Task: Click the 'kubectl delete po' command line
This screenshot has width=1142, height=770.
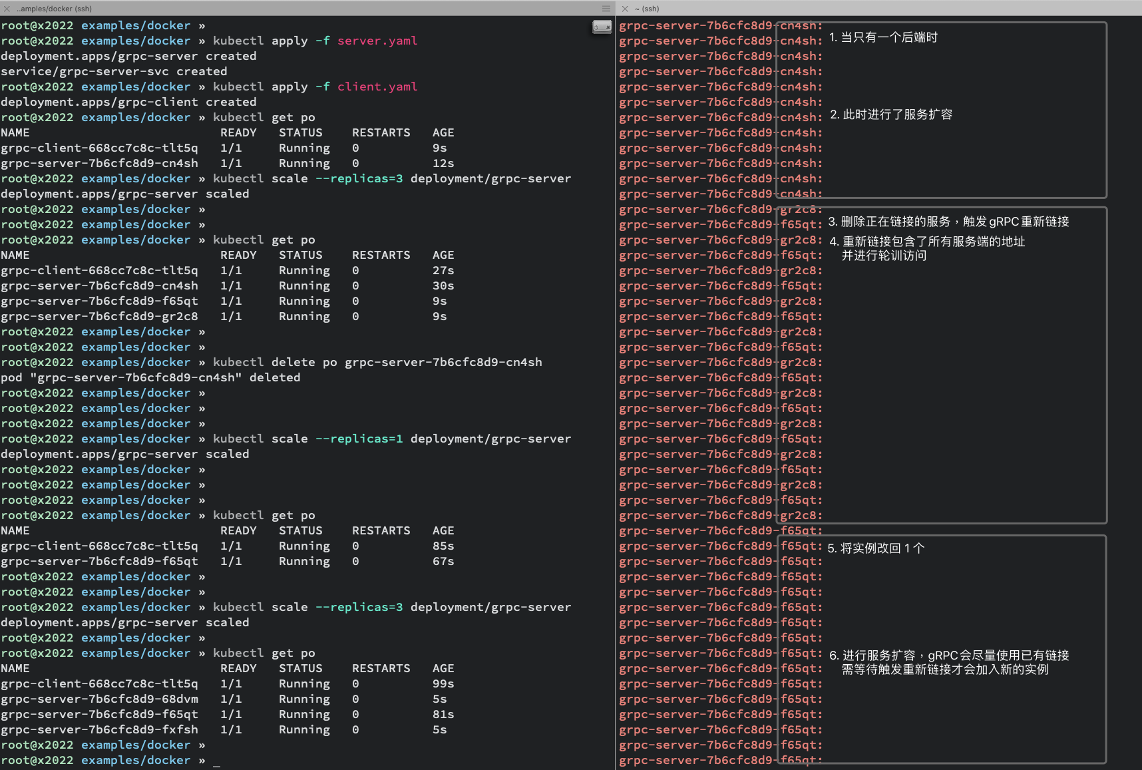Action: [377, 362]
